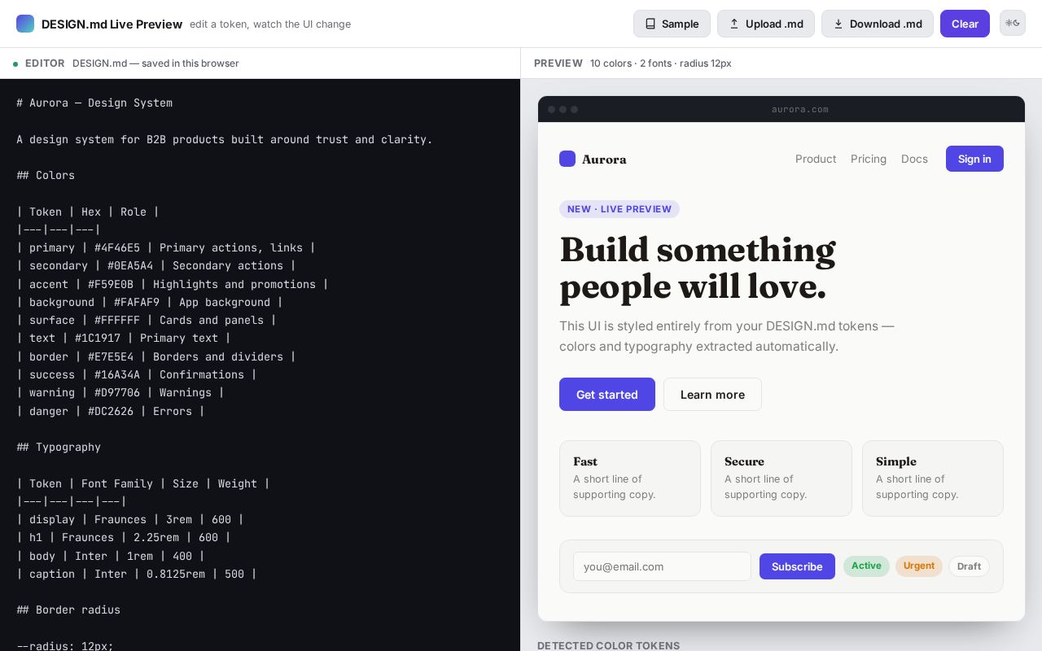Open the Pricing nav link in preview
The image size is (1042, 651).
coord(869,159)
